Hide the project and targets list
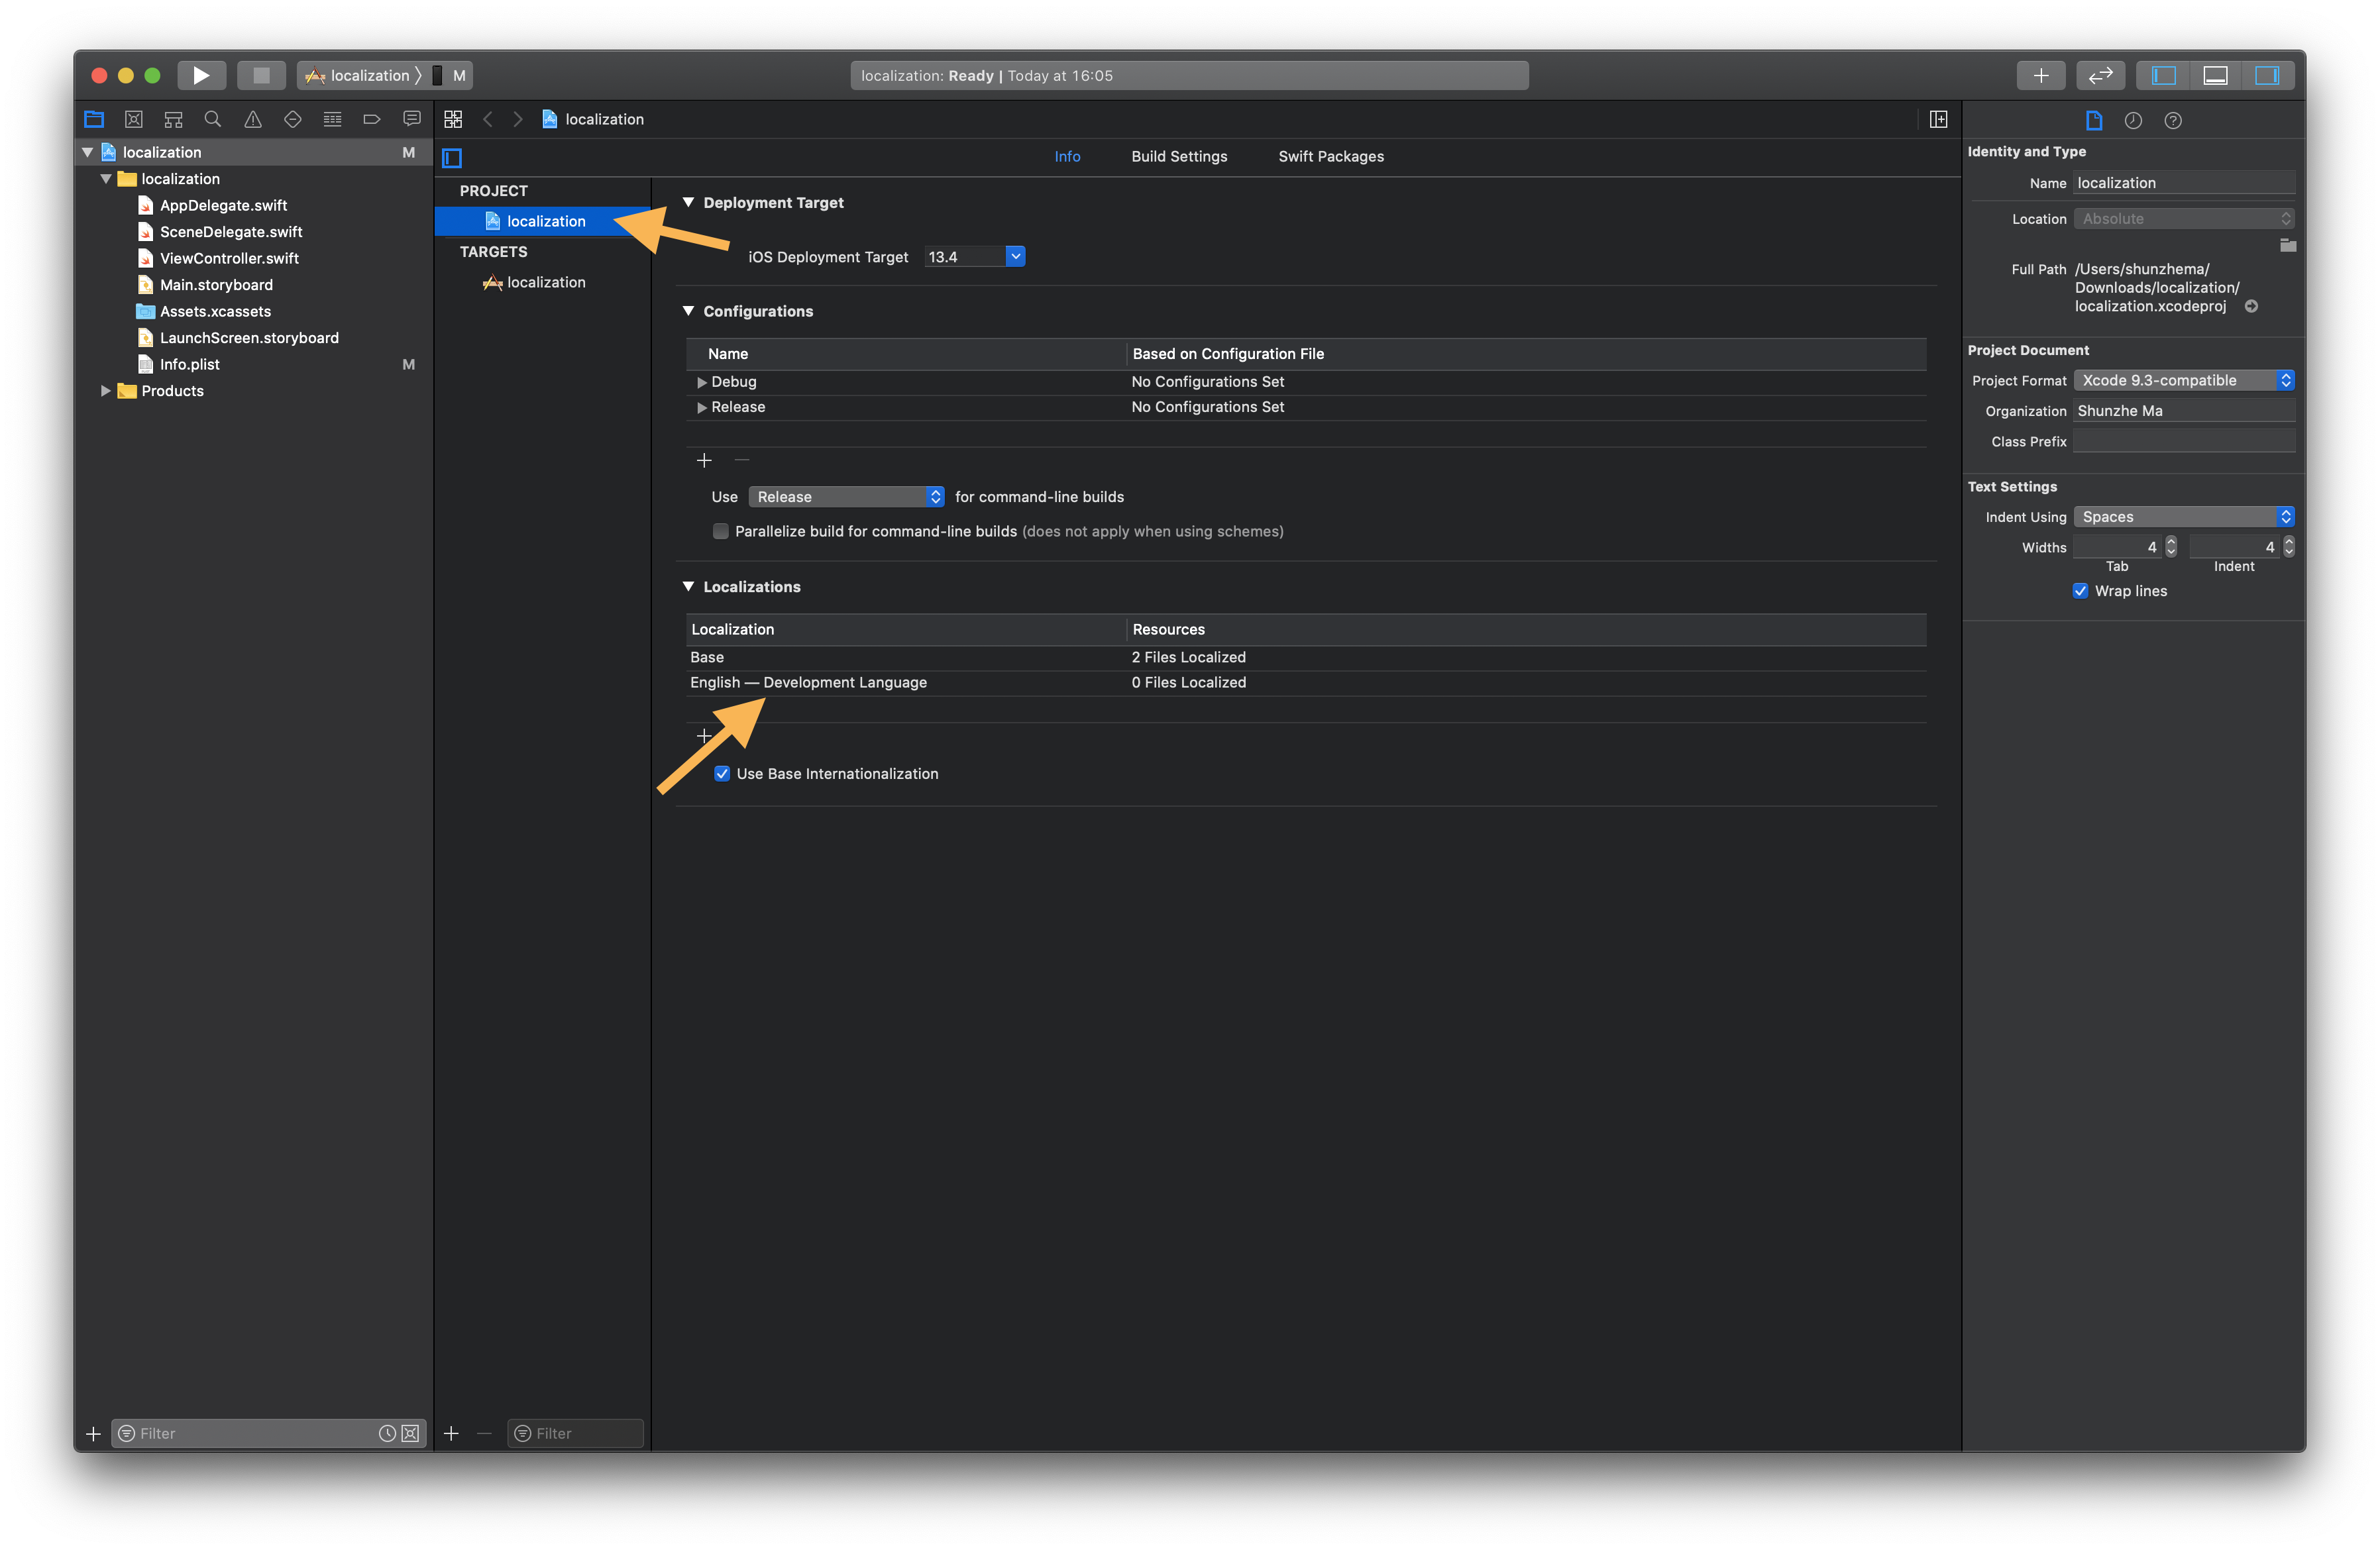2380x1550 pixels. pyautogui.click(x=452, y=157)
